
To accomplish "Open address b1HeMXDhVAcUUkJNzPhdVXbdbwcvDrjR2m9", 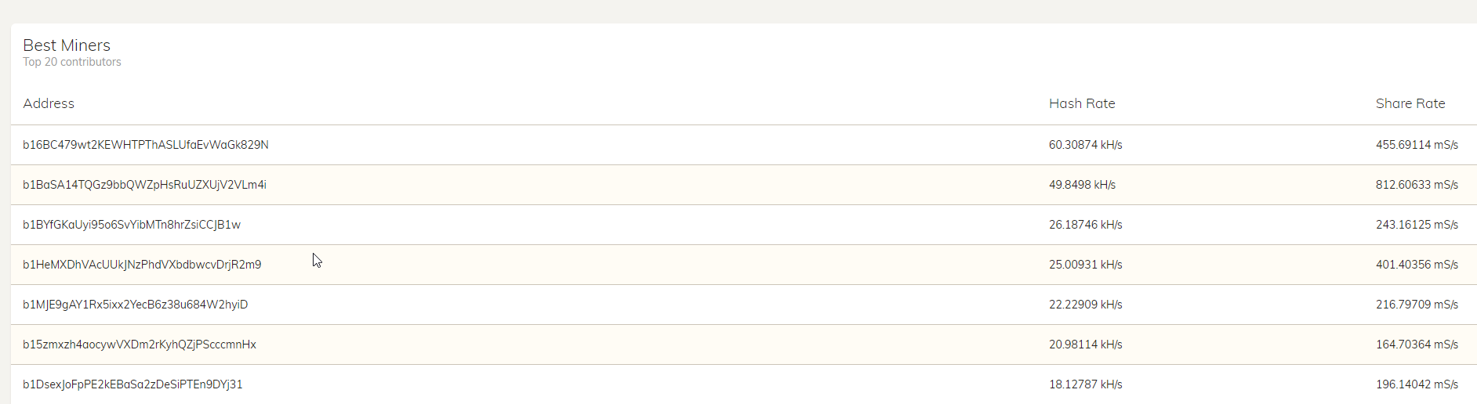I will click(x=142, y=265).
